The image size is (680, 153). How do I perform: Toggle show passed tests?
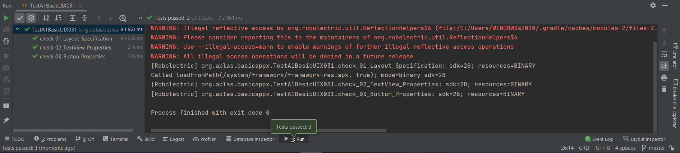point(20,18)
